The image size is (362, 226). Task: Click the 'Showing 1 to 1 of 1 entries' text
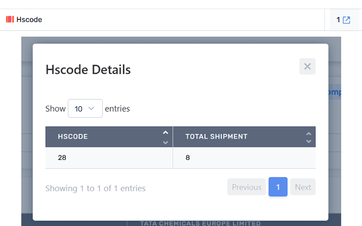coord(95,188)
